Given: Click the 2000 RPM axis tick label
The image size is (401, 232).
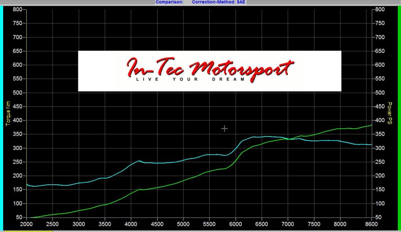Looking at the screenshot, I should 26,224.
